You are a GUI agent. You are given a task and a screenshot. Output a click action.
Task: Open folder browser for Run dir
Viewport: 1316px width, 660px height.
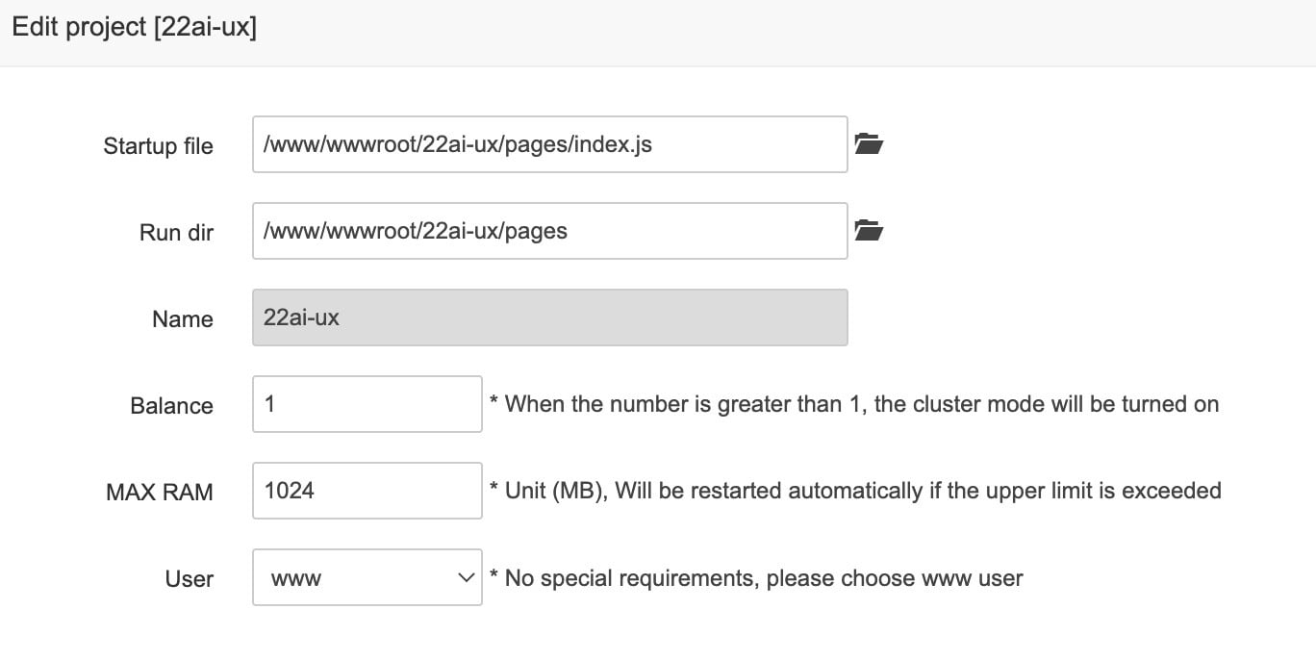[x=869, y=231]
